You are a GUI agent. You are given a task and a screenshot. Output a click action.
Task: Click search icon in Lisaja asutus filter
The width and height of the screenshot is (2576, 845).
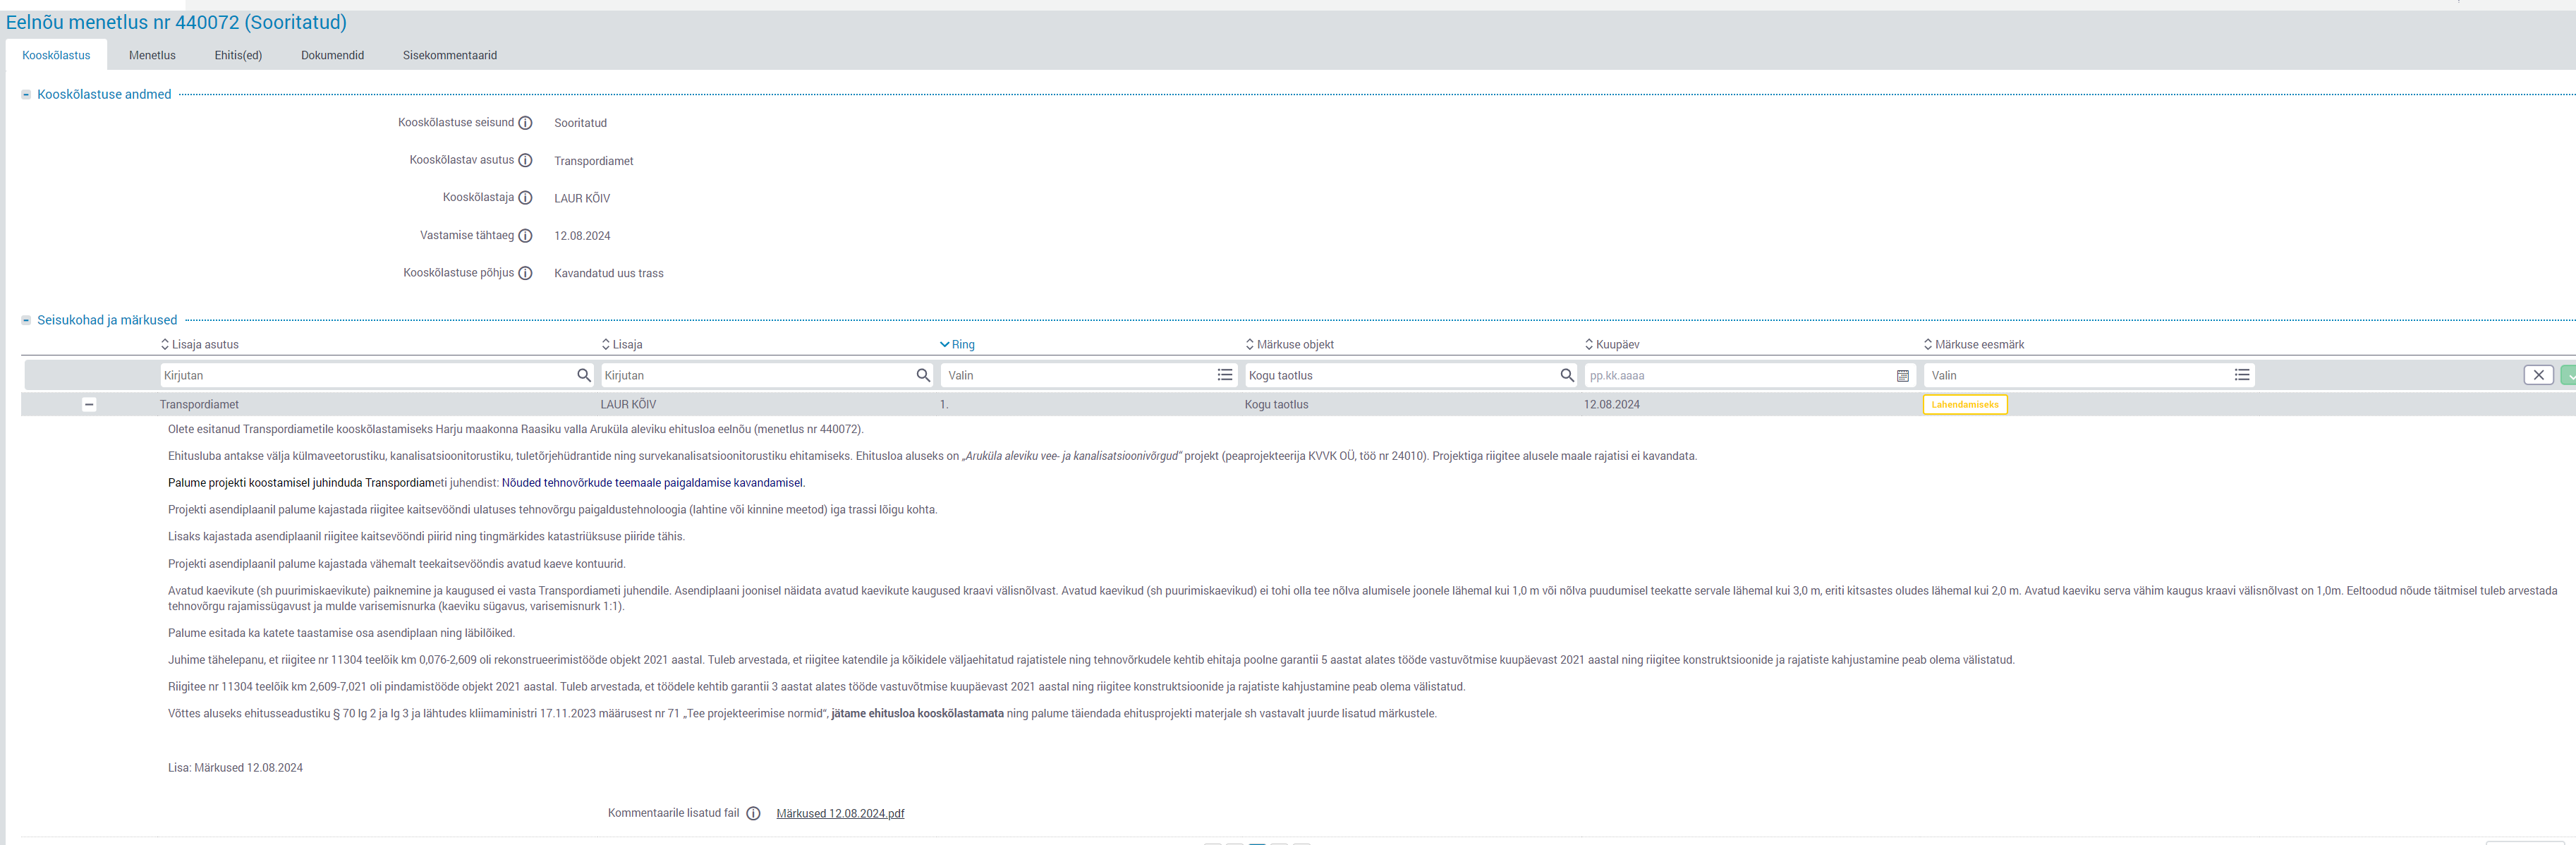pyautogui.click(x=584, y=375)
